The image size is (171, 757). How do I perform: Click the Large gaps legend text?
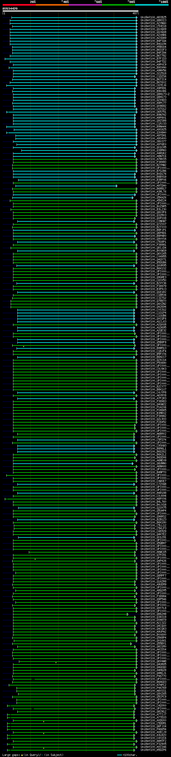33,755
